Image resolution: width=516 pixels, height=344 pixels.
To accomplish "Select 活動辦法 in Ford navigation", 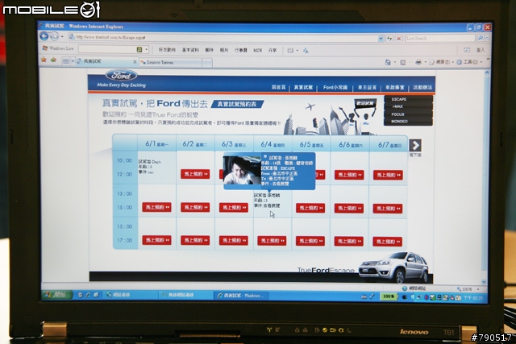I will [x=422, y=88].
